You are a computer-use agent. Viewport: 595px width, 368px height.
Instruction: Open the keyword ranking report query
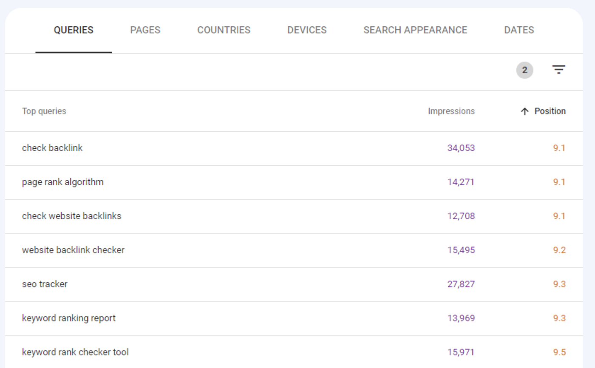coord(68,318)
